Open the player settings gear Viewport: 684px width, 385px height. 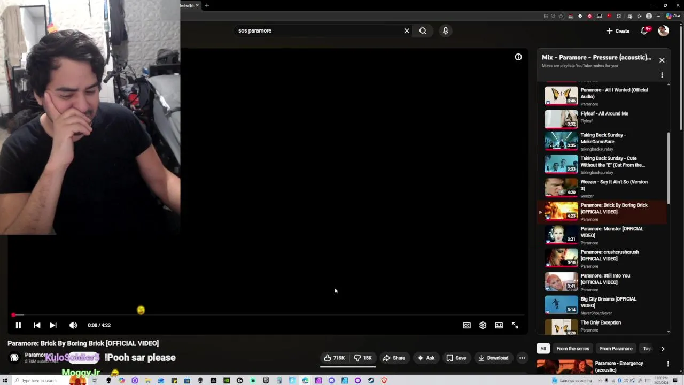483,325
